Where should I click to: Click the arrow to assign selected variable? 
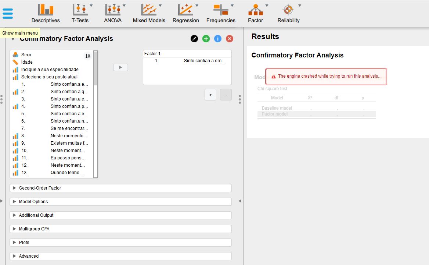tap(121, 67)
